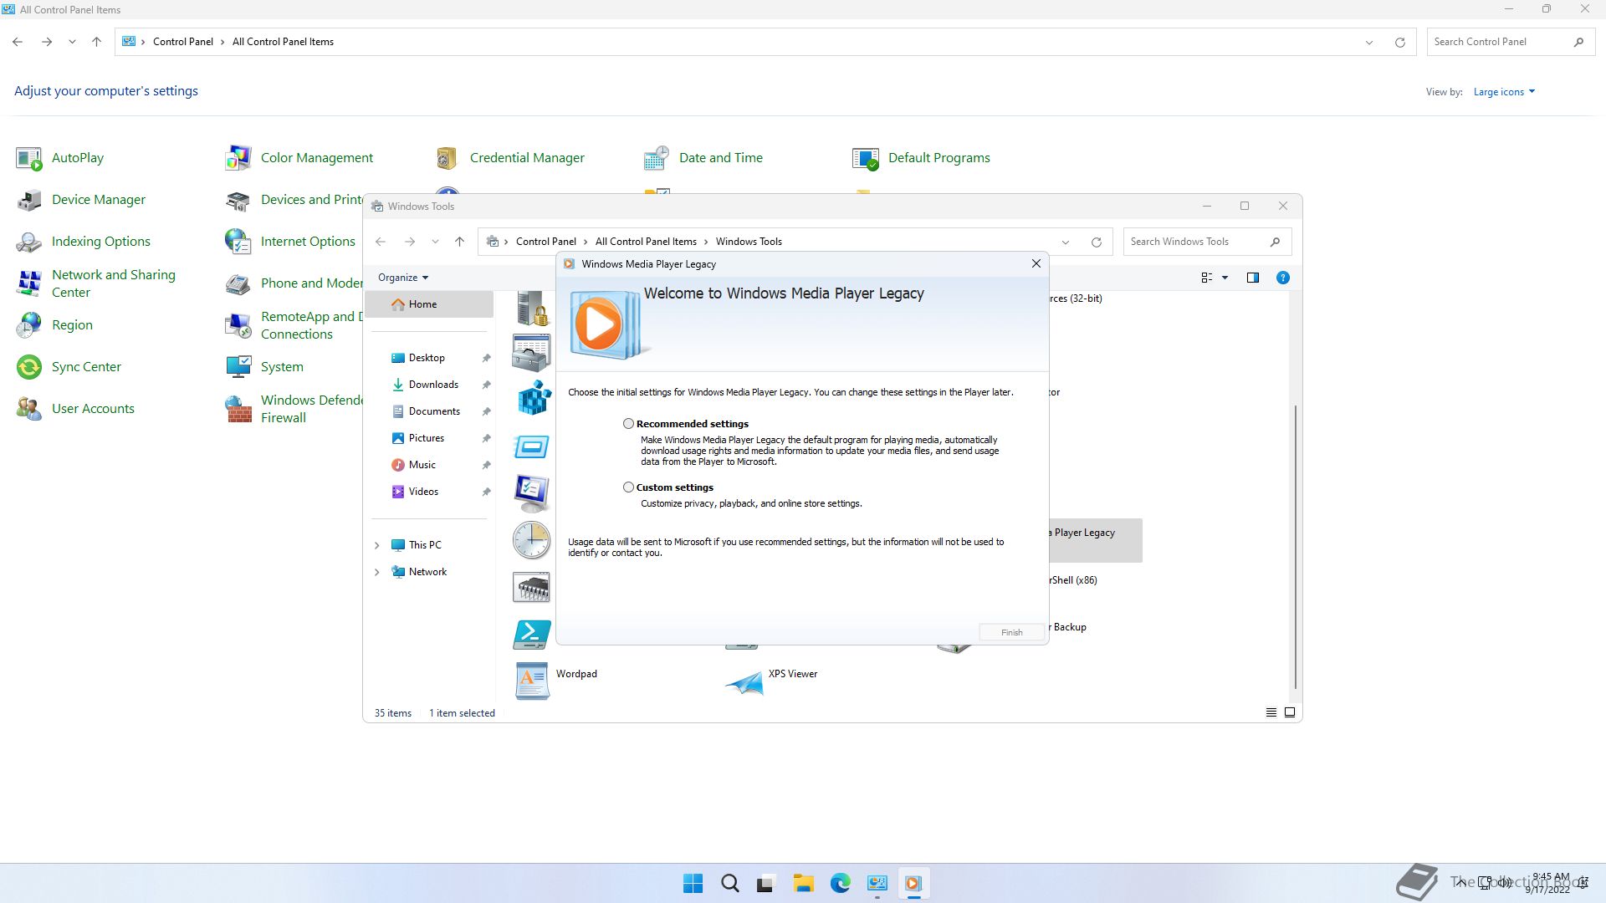Click Control Panel breadcrumb in main address bar
This screenshot has width=1606, height=903.
tap(182, 42)
